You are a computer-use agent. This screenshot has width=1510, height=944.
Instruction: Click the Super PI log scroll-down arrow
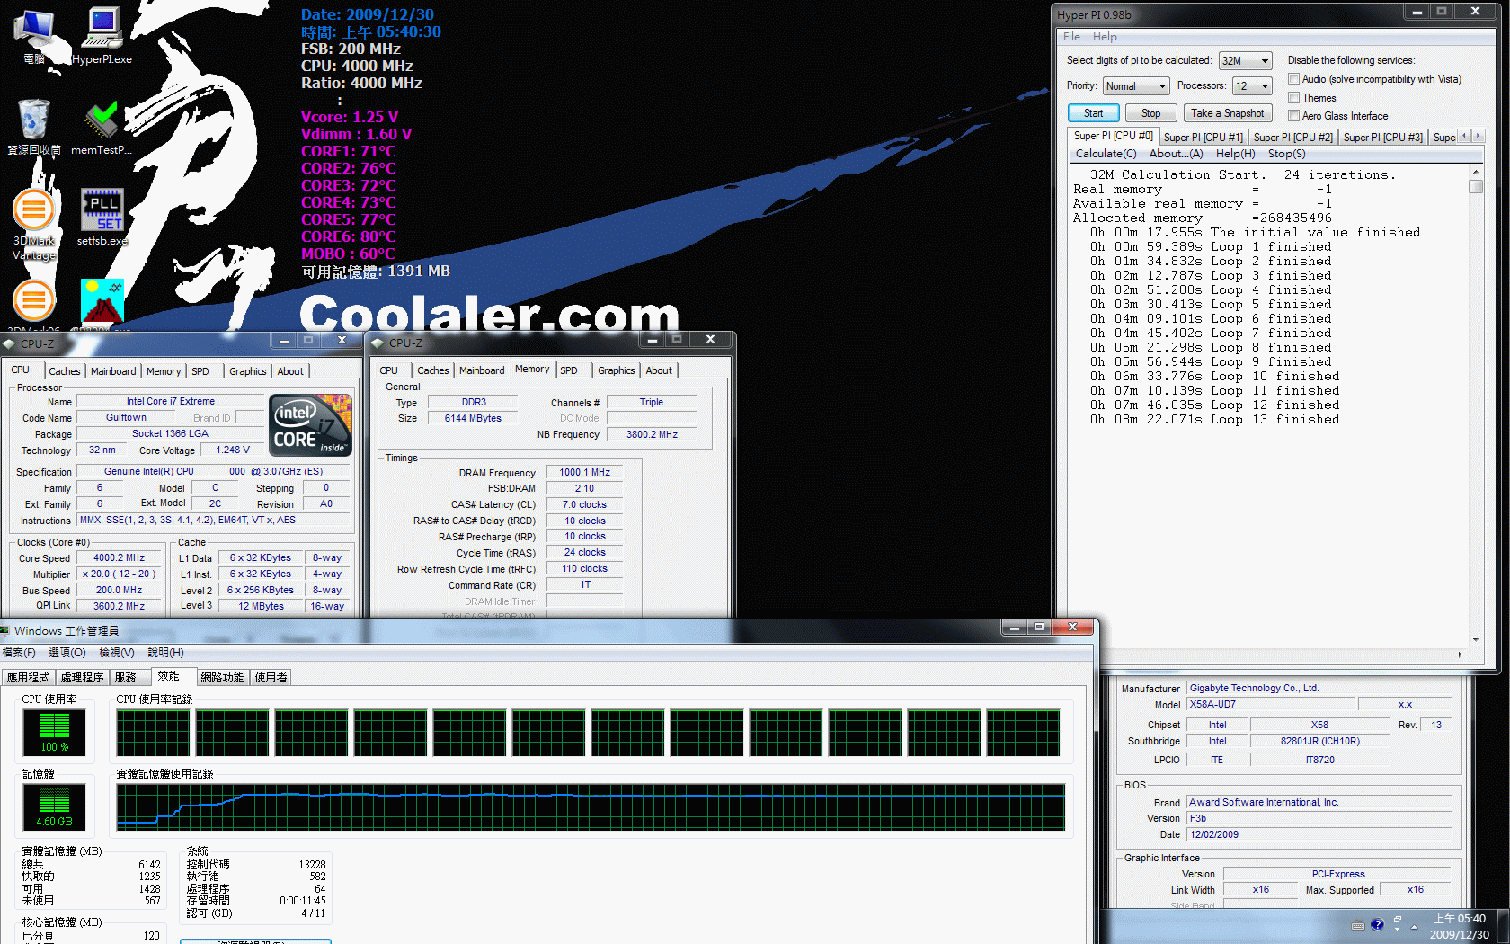(x=1475, y=639)
